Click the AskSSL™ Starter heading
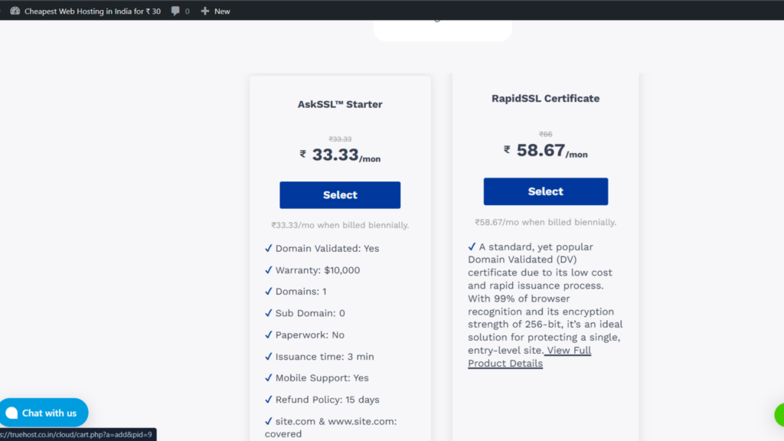Viewport: 784px width, 441px height. click(340, 104)
